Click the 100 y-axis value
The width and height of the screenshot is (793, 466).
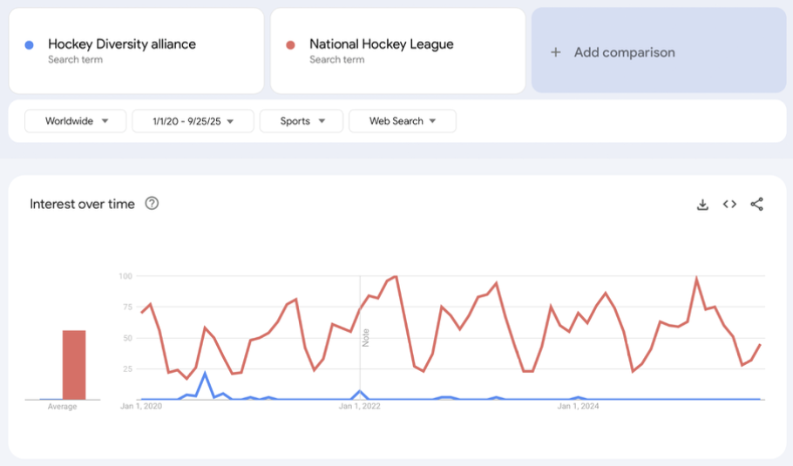click(x=125, y=276)
